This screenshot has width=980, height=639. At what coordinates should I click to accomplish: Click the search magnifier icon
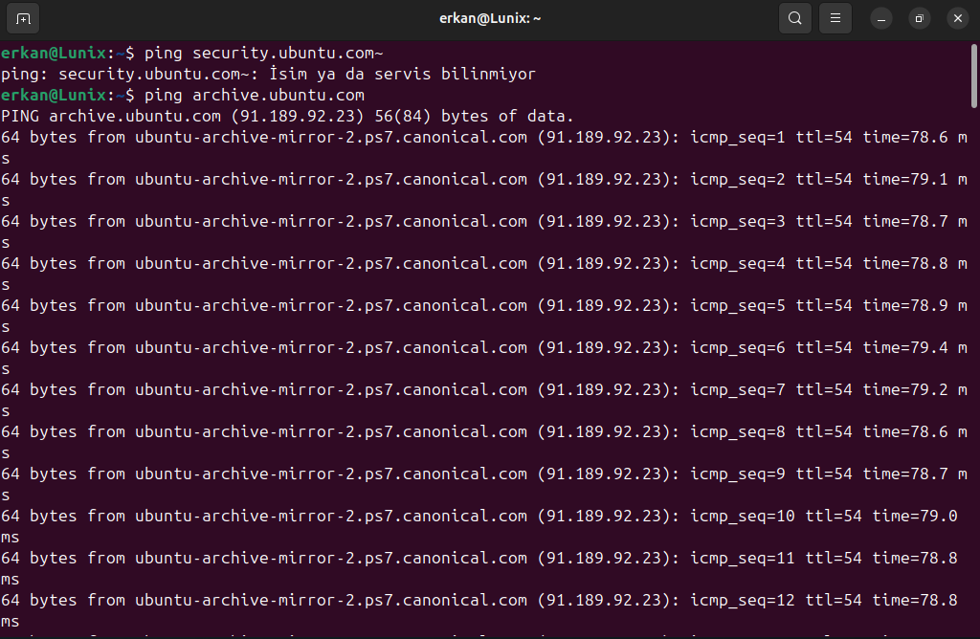click(x=794, y=18)
